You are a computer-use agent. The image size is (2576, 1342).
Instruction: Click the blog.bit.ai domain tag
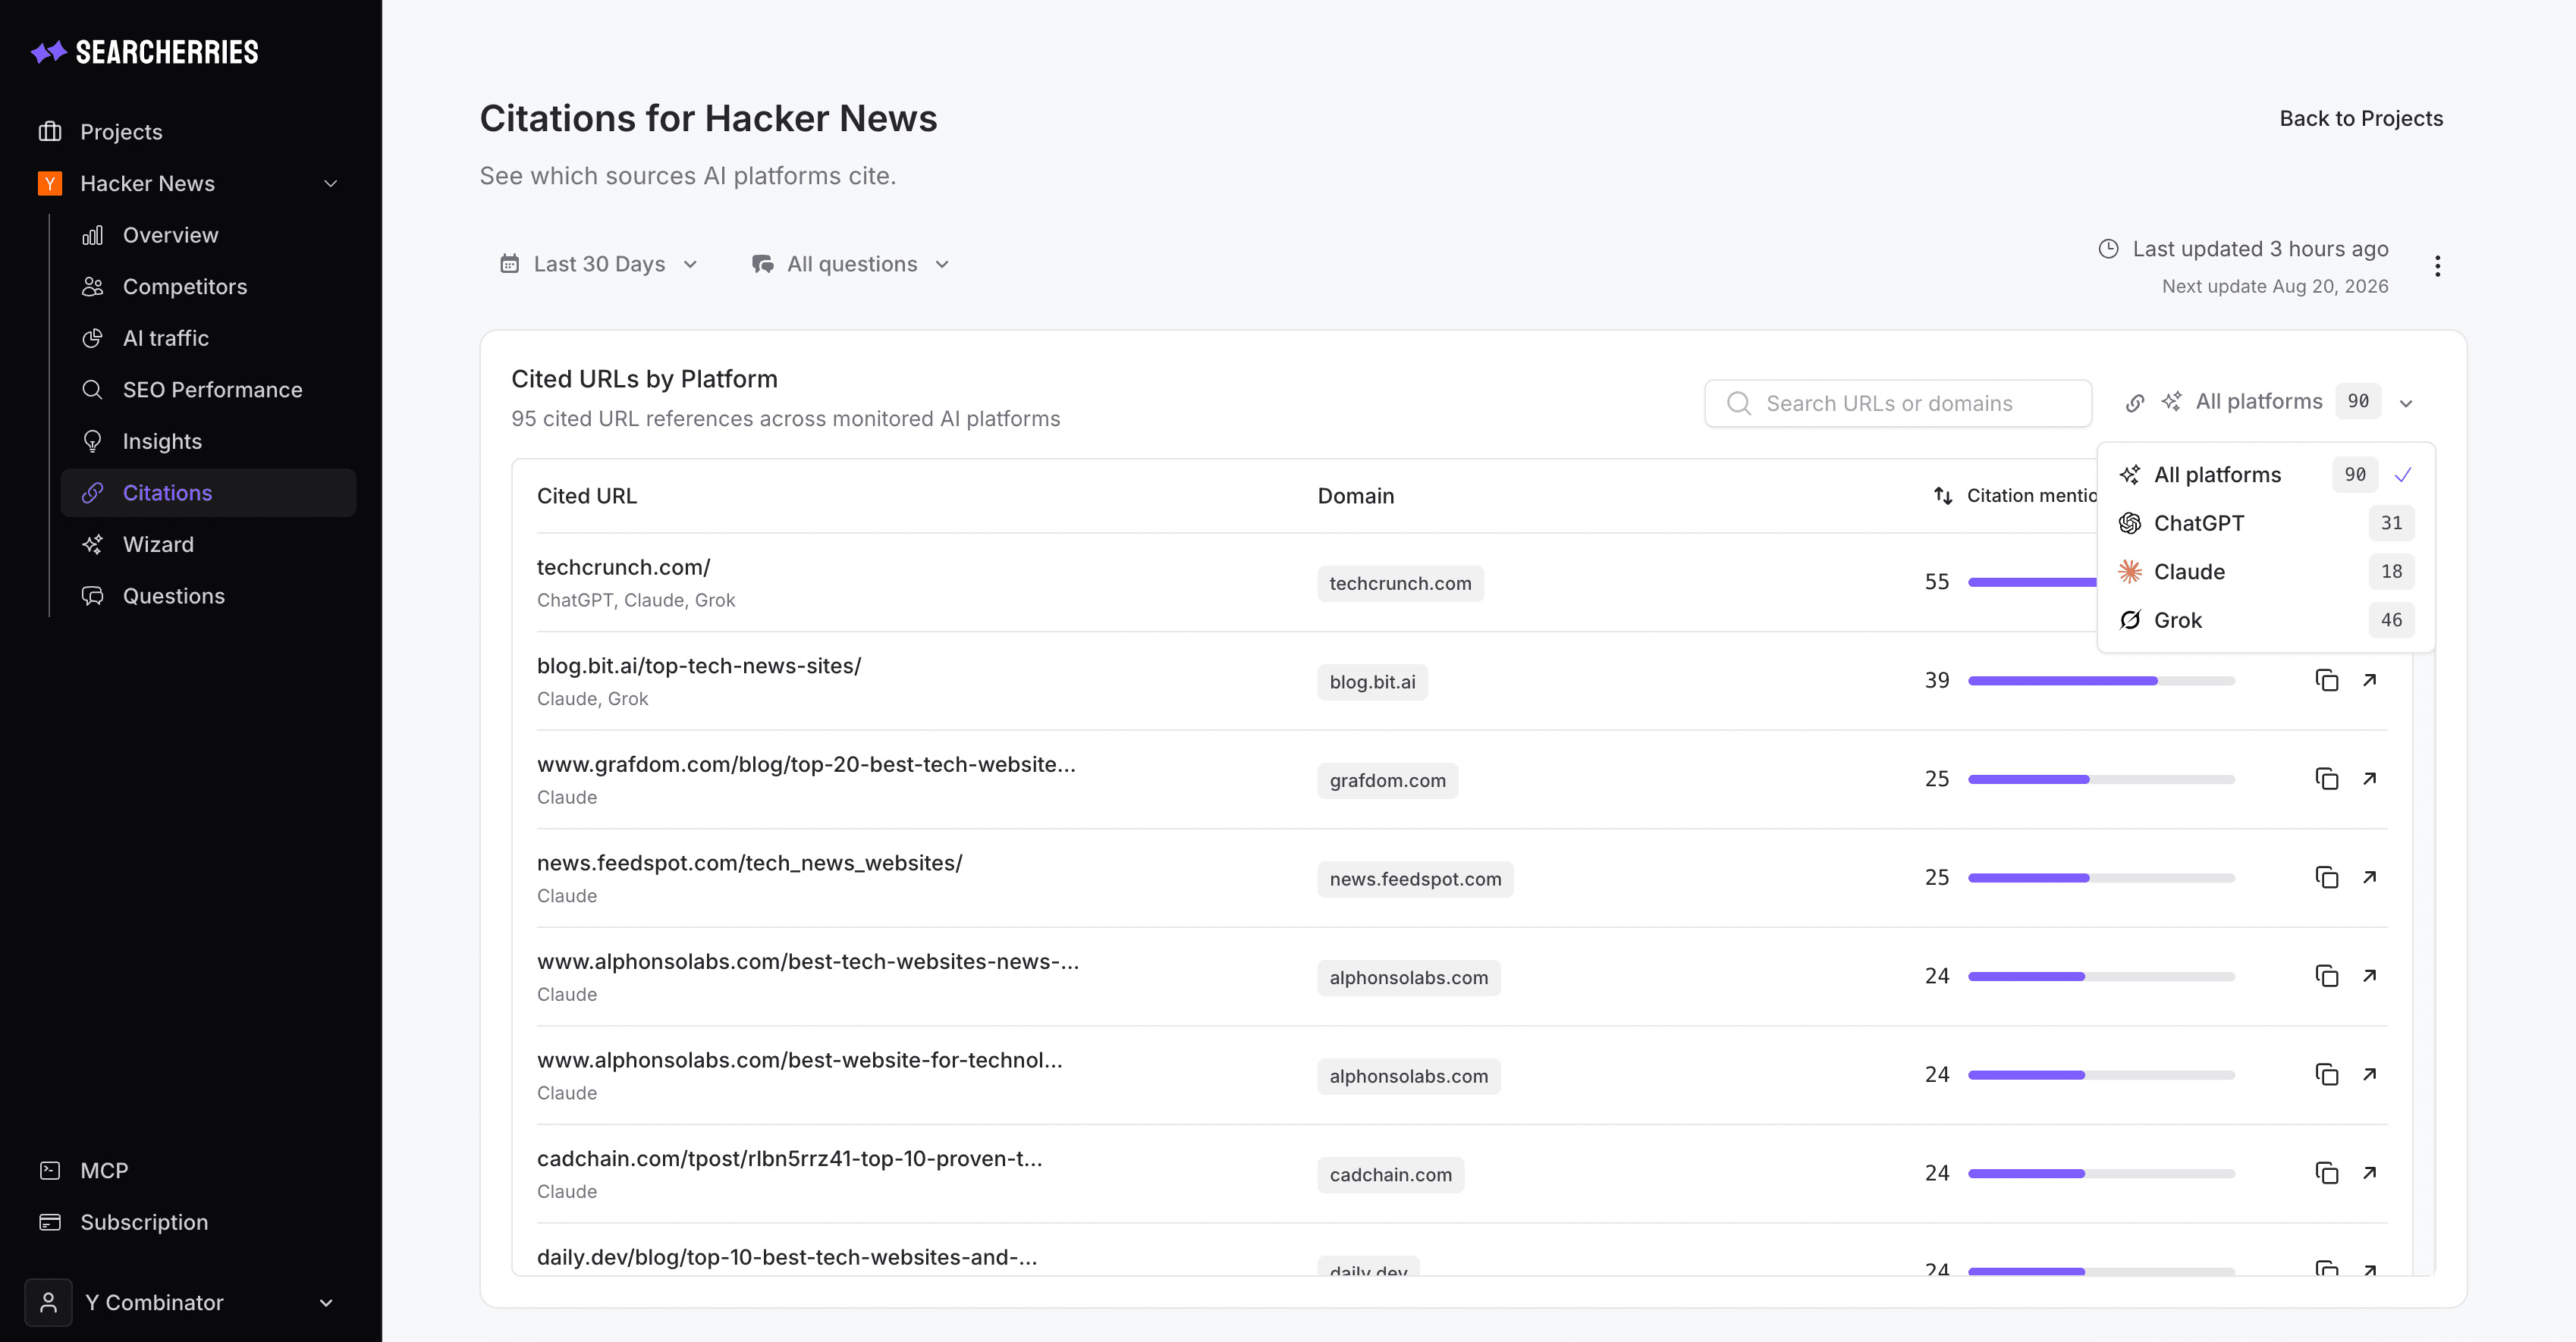(x=1372, y=682)
